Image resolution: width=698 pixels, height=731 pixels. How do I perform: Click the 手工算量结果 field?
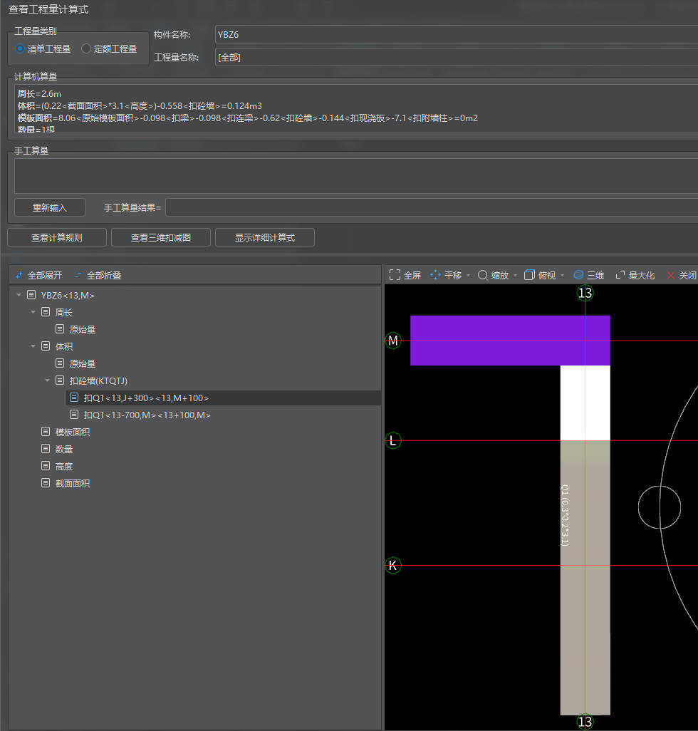point(432,207)
